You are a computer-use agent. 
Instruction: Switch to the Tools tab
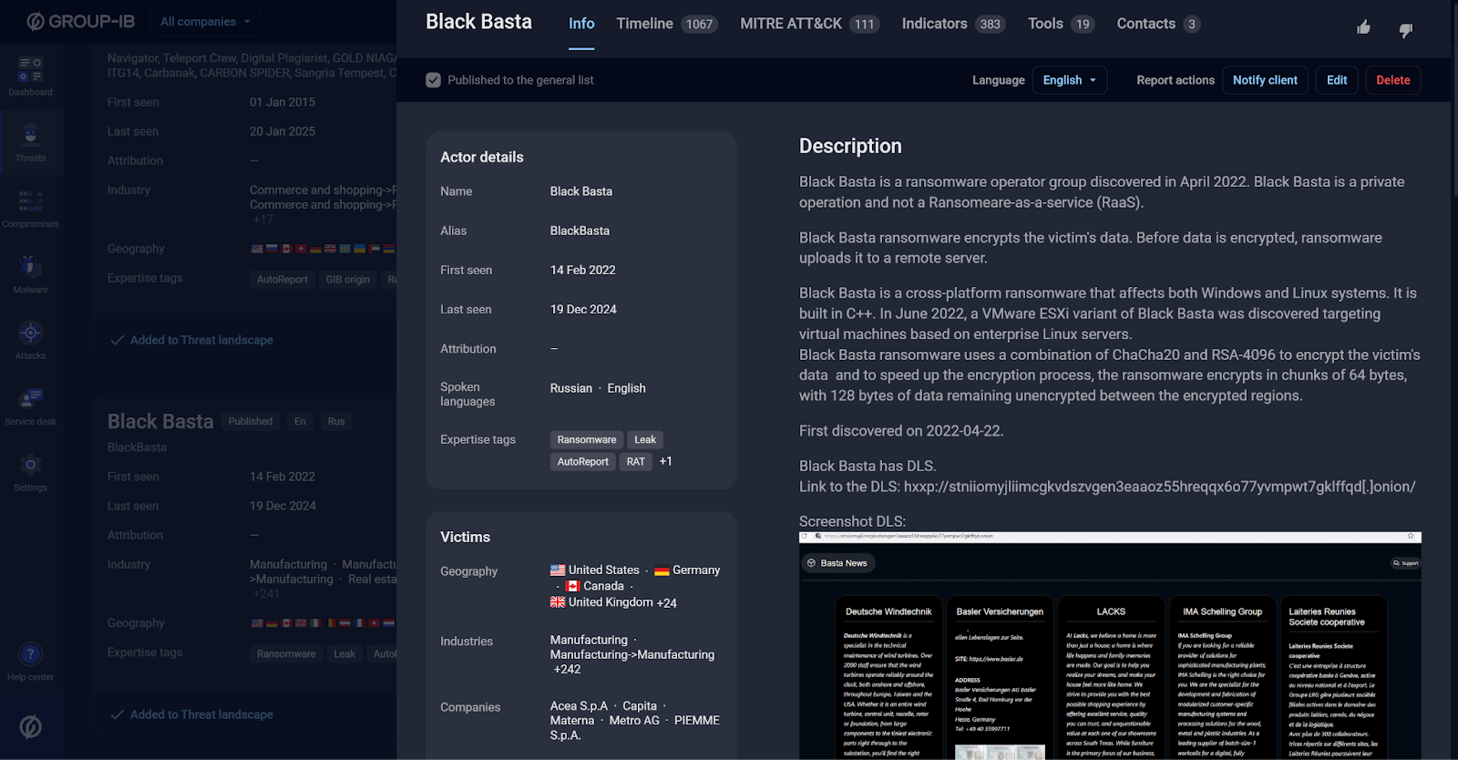point(1061,24)
